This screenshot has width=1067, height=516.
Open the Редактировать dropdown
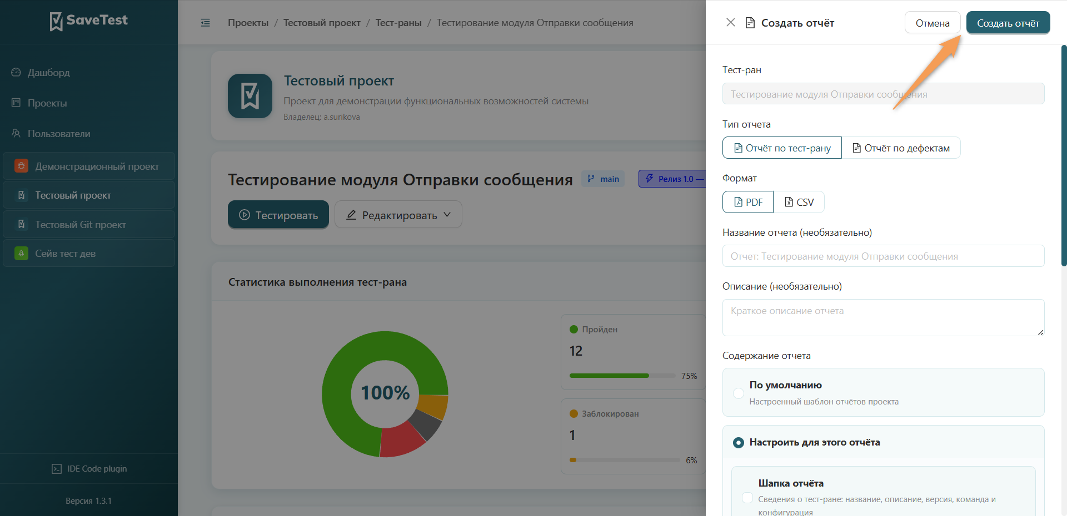pos(398,215)
